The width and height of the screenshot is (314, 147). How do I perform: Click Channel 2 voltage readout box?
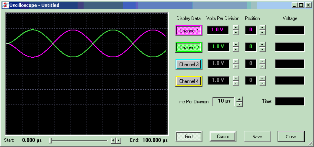click(x=290, y=47)
